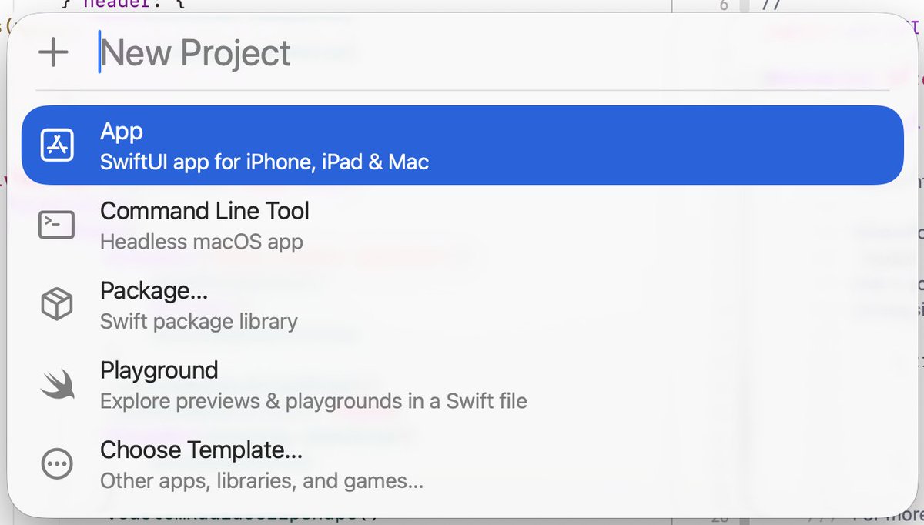
Task: Click the plus icon beside New Project
Action: 53,53
